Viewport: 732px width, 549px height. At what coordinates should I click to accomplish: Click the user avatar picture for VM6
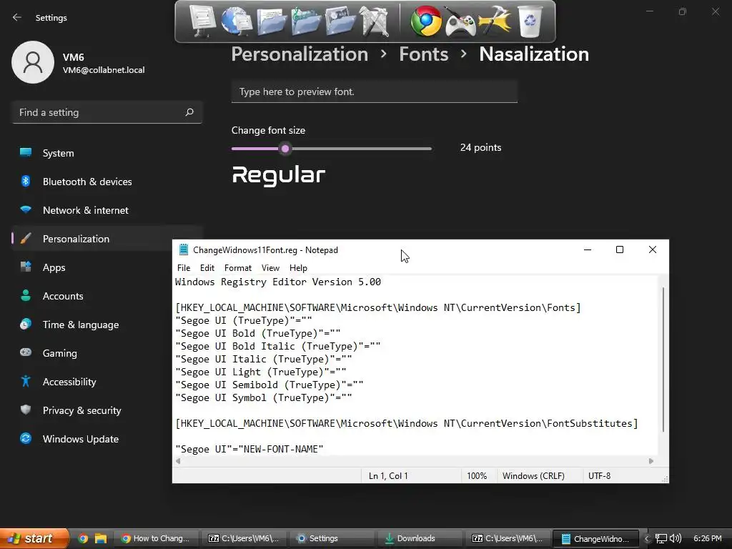[x=33, y=62]
